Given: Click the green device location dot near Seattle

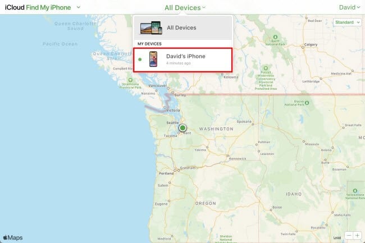Looking at the screenshot, I should click(x=182, y=127).
